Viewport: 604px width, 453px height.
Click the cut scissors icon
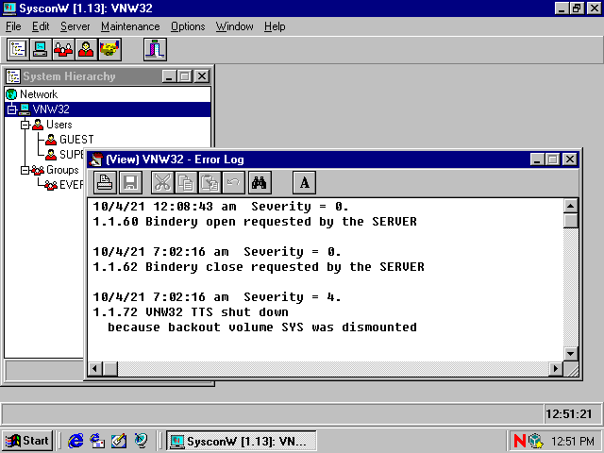(x=162, y=182)
